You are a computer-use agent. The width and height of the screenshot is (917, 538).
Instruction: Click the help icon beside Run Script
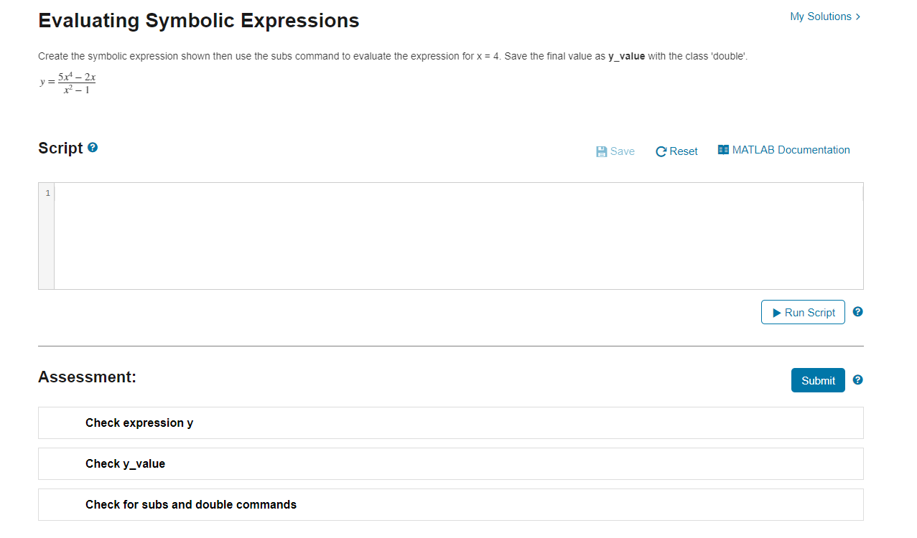pyautogui.click(x=857, y=312)
